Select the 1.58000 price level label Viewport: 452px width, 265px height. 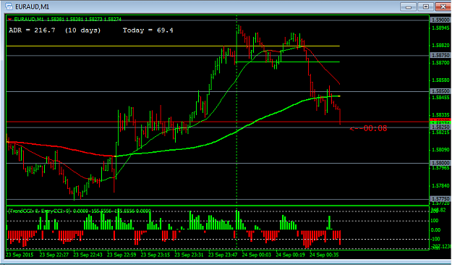pos(440,163)
